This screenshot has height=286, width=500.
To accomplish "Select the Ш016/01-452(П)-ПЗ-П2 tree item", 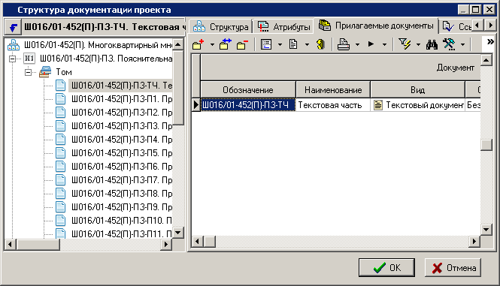I will pos(121,113).
